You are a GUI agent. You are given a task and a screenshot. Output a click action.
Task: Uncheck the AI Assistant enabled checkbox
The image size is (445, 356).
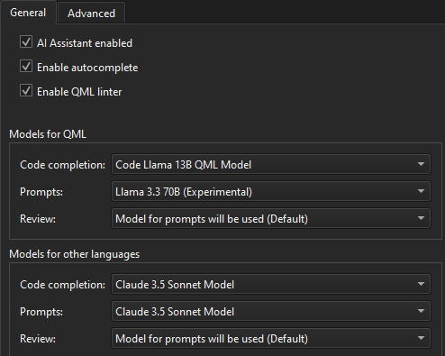pyautogui.click(x=26, y=41)
